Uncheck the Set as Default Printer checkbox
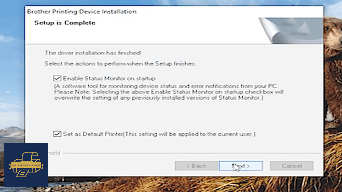The image size is (342, 192). tap(57, 134)
